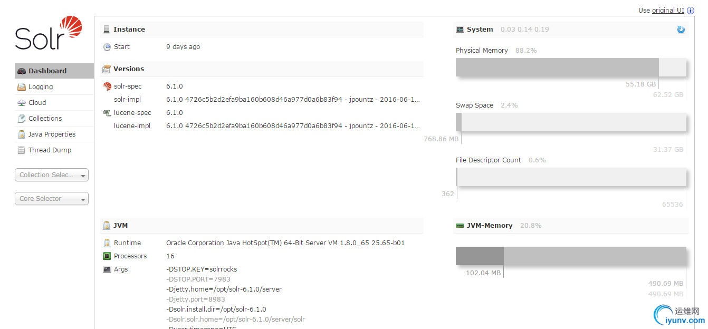Open the Core Selector dropdown
The width and height of the screenshot is (708, 329).
(52, 199)
